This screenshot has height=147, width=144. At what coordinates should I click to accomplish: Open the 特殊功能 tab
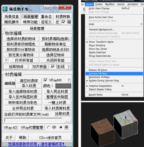pyautogui.click(x=30, y=22)
